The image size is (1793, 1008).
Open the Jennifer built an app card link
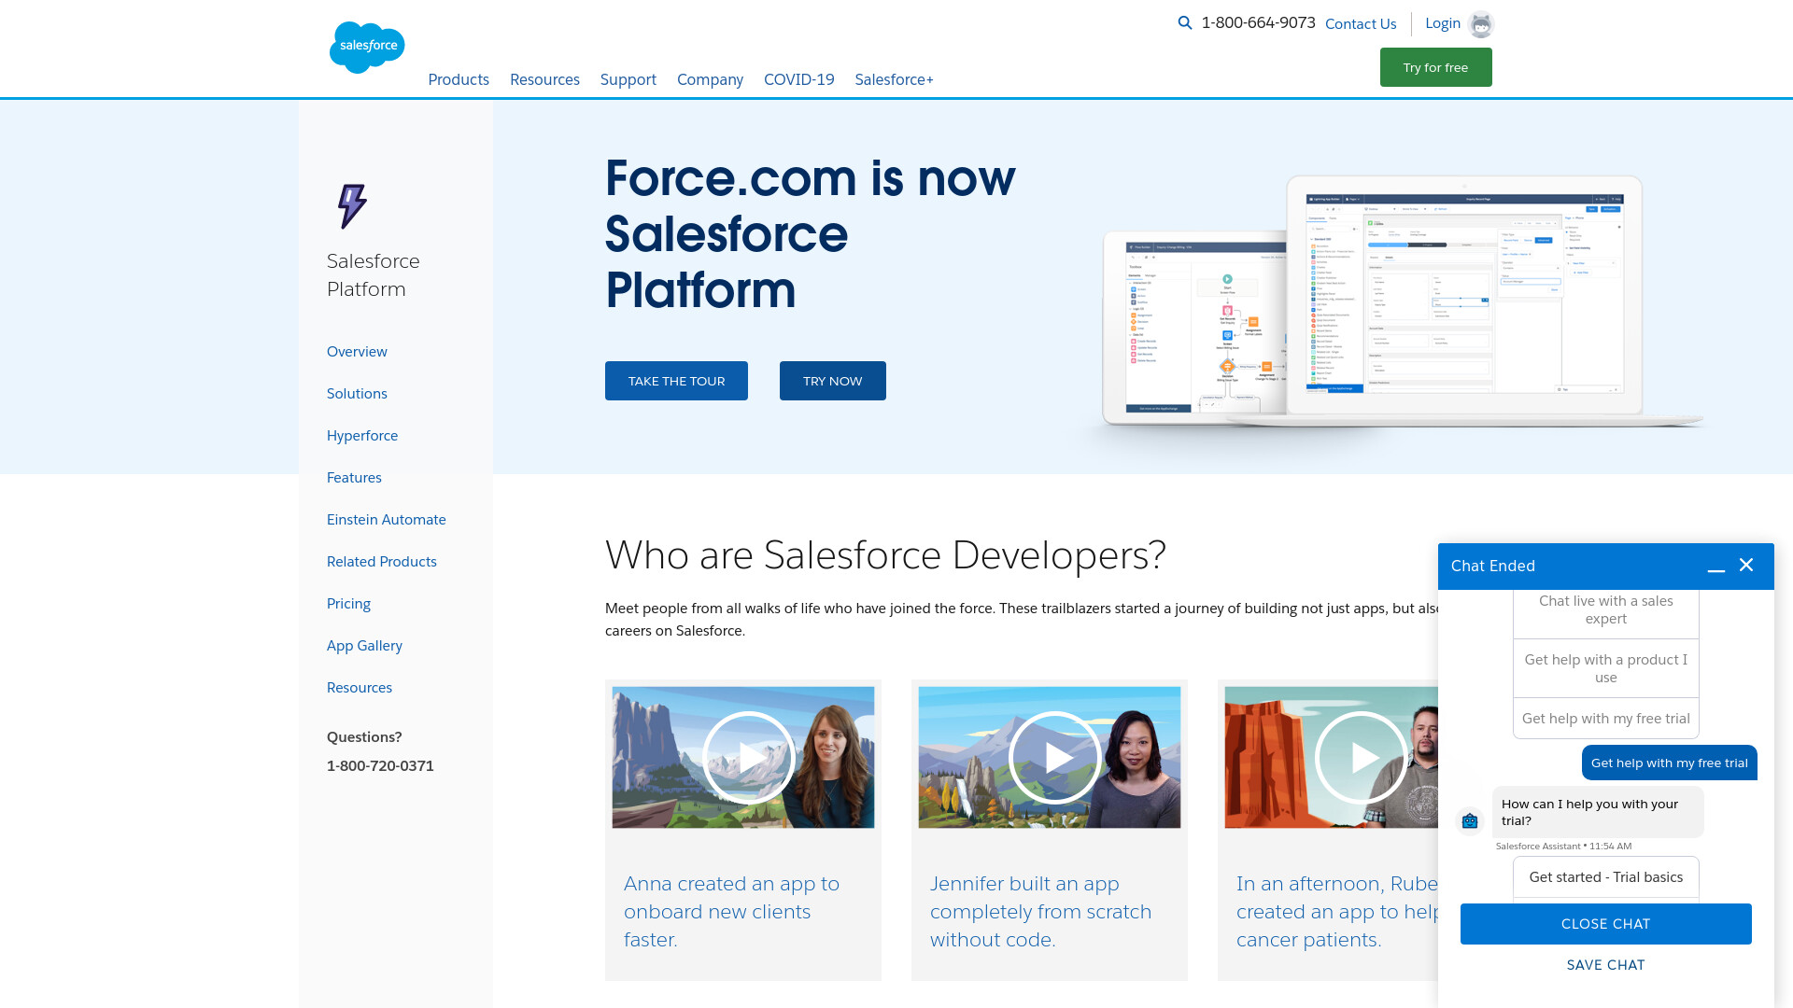click(1040, 912)
